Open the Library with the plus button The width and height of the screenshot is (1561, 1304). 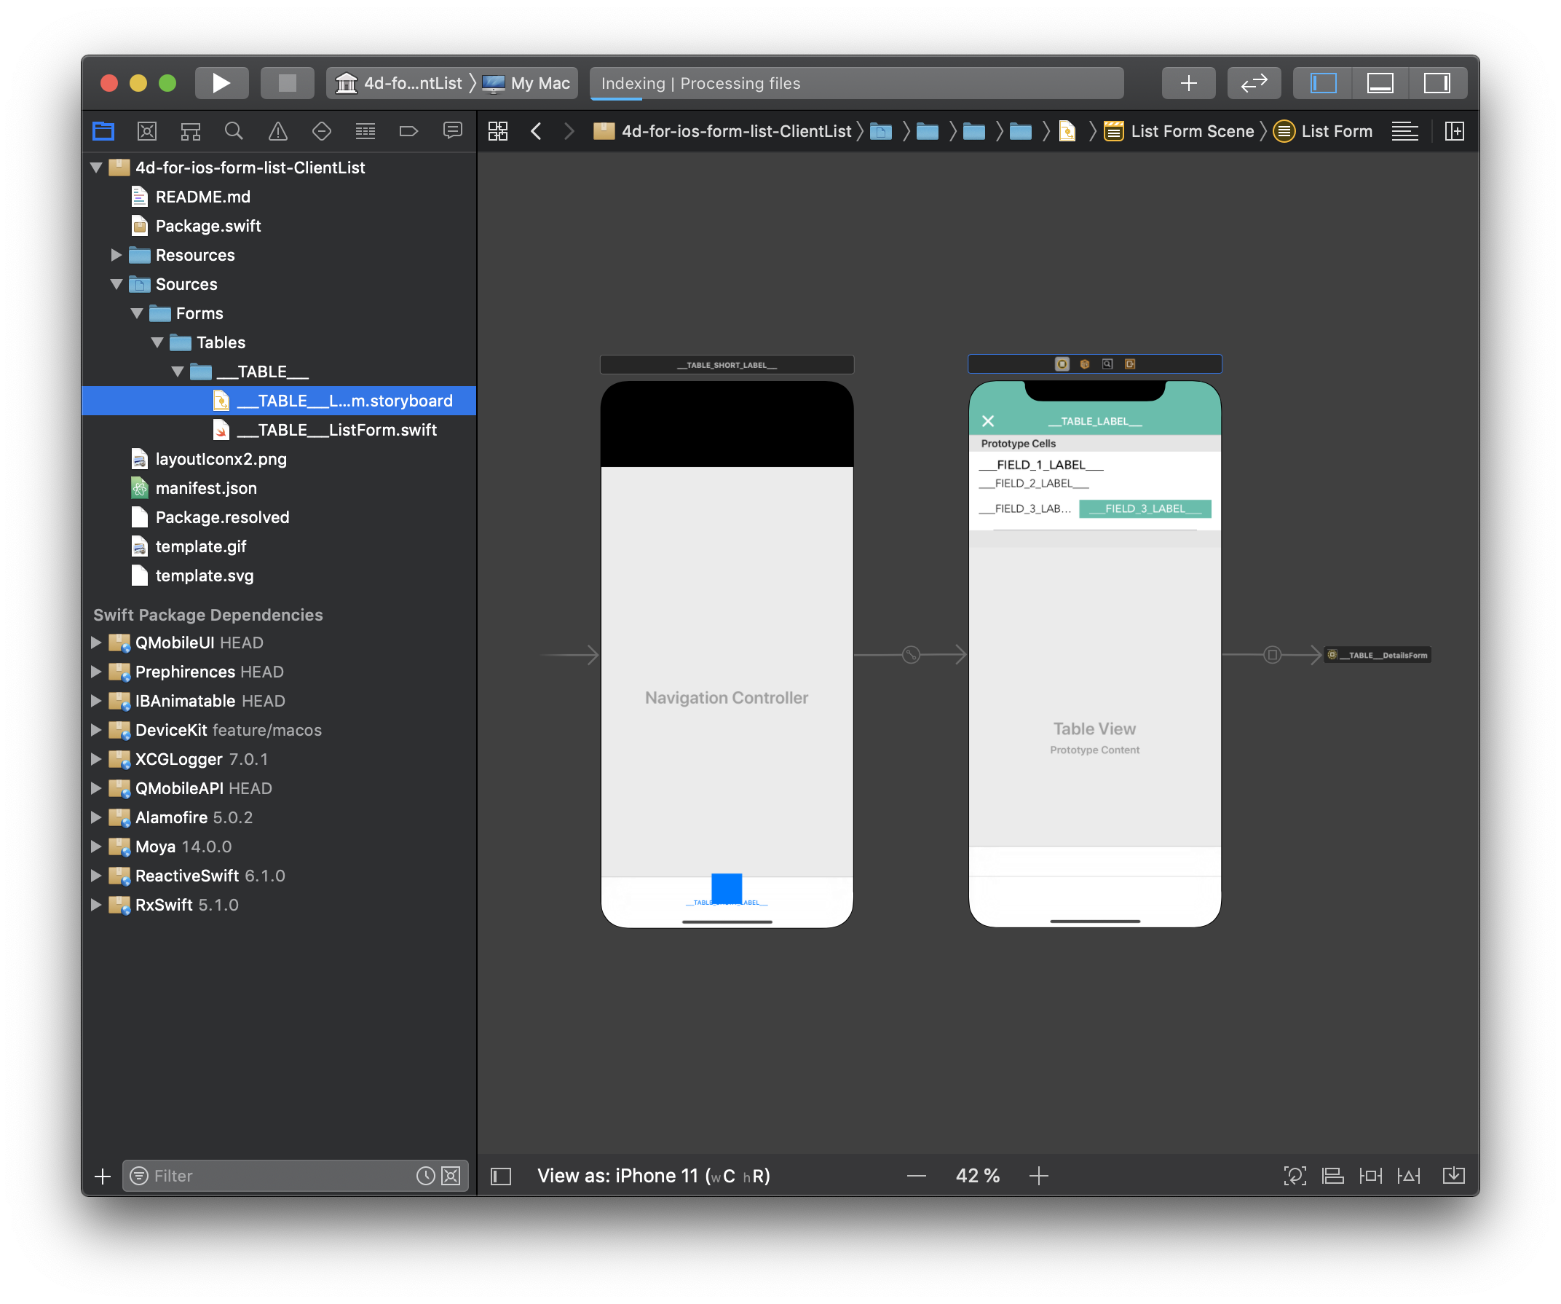1189,82
